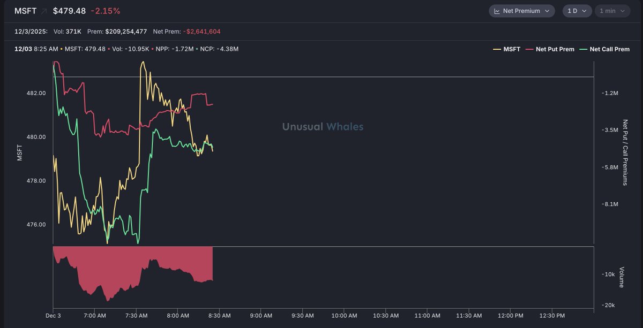Open the Net Premium dropdown
The width and height of the screenshot is (643, 328).
[x=521, y=11]
